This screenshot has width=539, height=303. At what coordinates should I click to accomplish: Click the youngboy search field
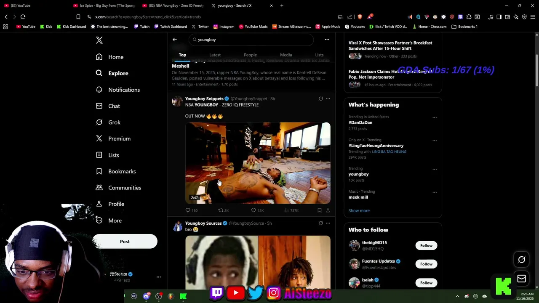pyautogui.click(x=251, y=40)
